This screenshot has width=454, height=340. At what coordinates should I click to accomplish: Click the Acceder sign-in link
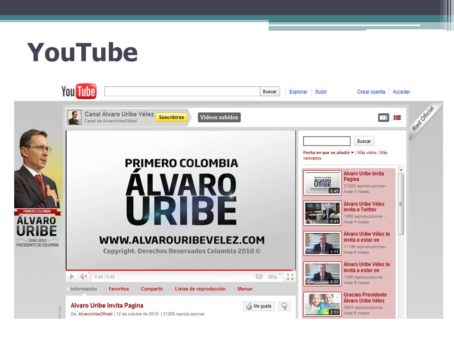pyautogui.click(x=402, y=92)
